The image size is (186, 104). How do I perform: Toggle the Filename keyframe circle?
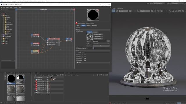(x=77, y=32)
